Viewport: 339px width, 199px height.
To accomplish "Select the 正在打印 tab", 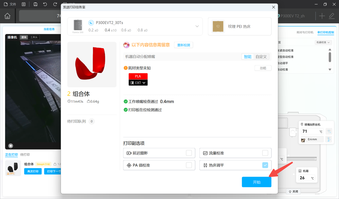I will tap(11, 155).
